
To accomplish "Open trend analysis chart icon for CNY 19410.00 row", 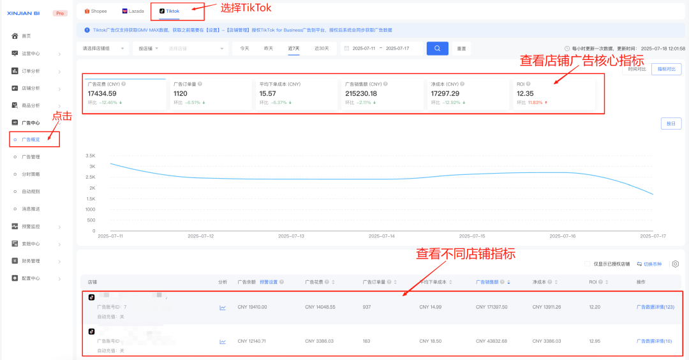I will click(223, 308).
